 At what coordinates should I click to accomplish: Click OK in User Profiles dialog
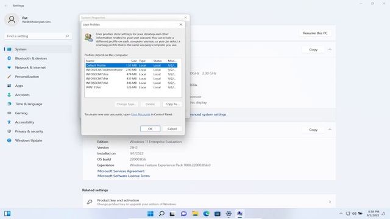pos(151,128)
